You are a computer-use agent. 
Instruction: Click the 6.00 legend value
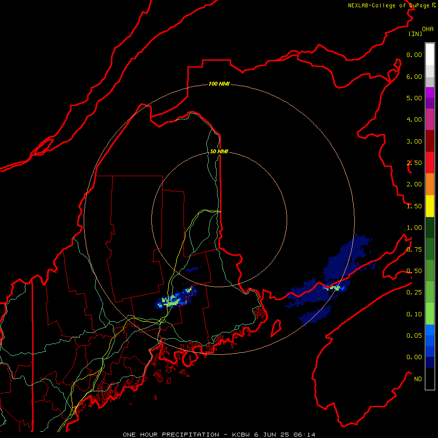click(414, 76)
